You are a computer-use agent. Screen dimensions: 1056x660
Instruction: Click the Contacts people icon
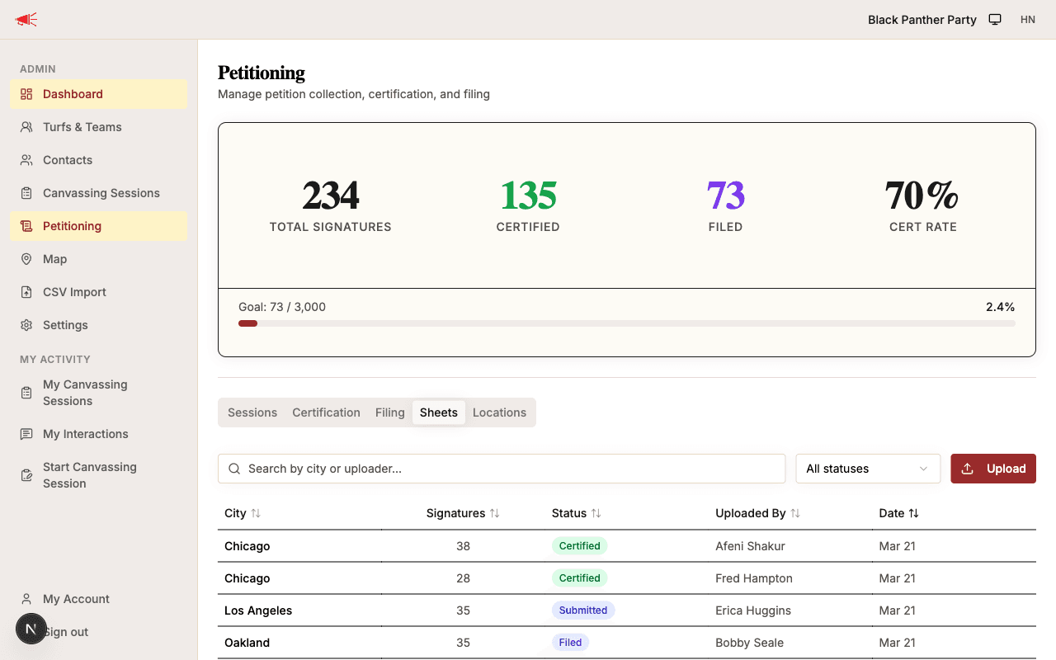point(26,160)
